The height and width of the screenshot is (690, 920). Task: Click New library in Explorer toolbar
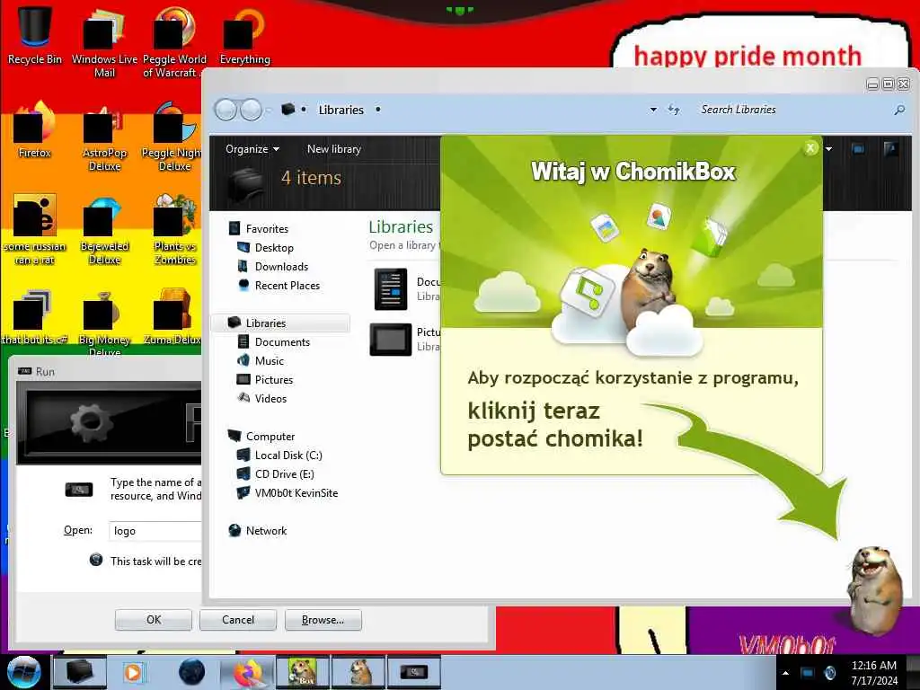pos(334,149)
